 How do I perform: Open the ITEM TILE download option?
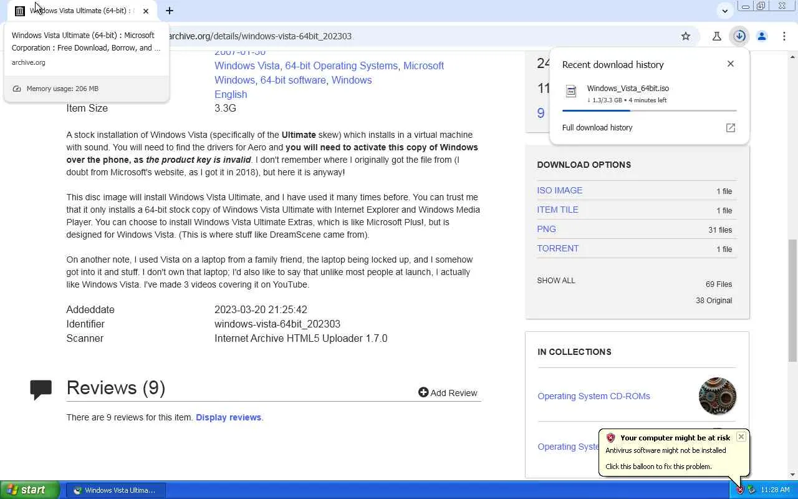point(558,210)
